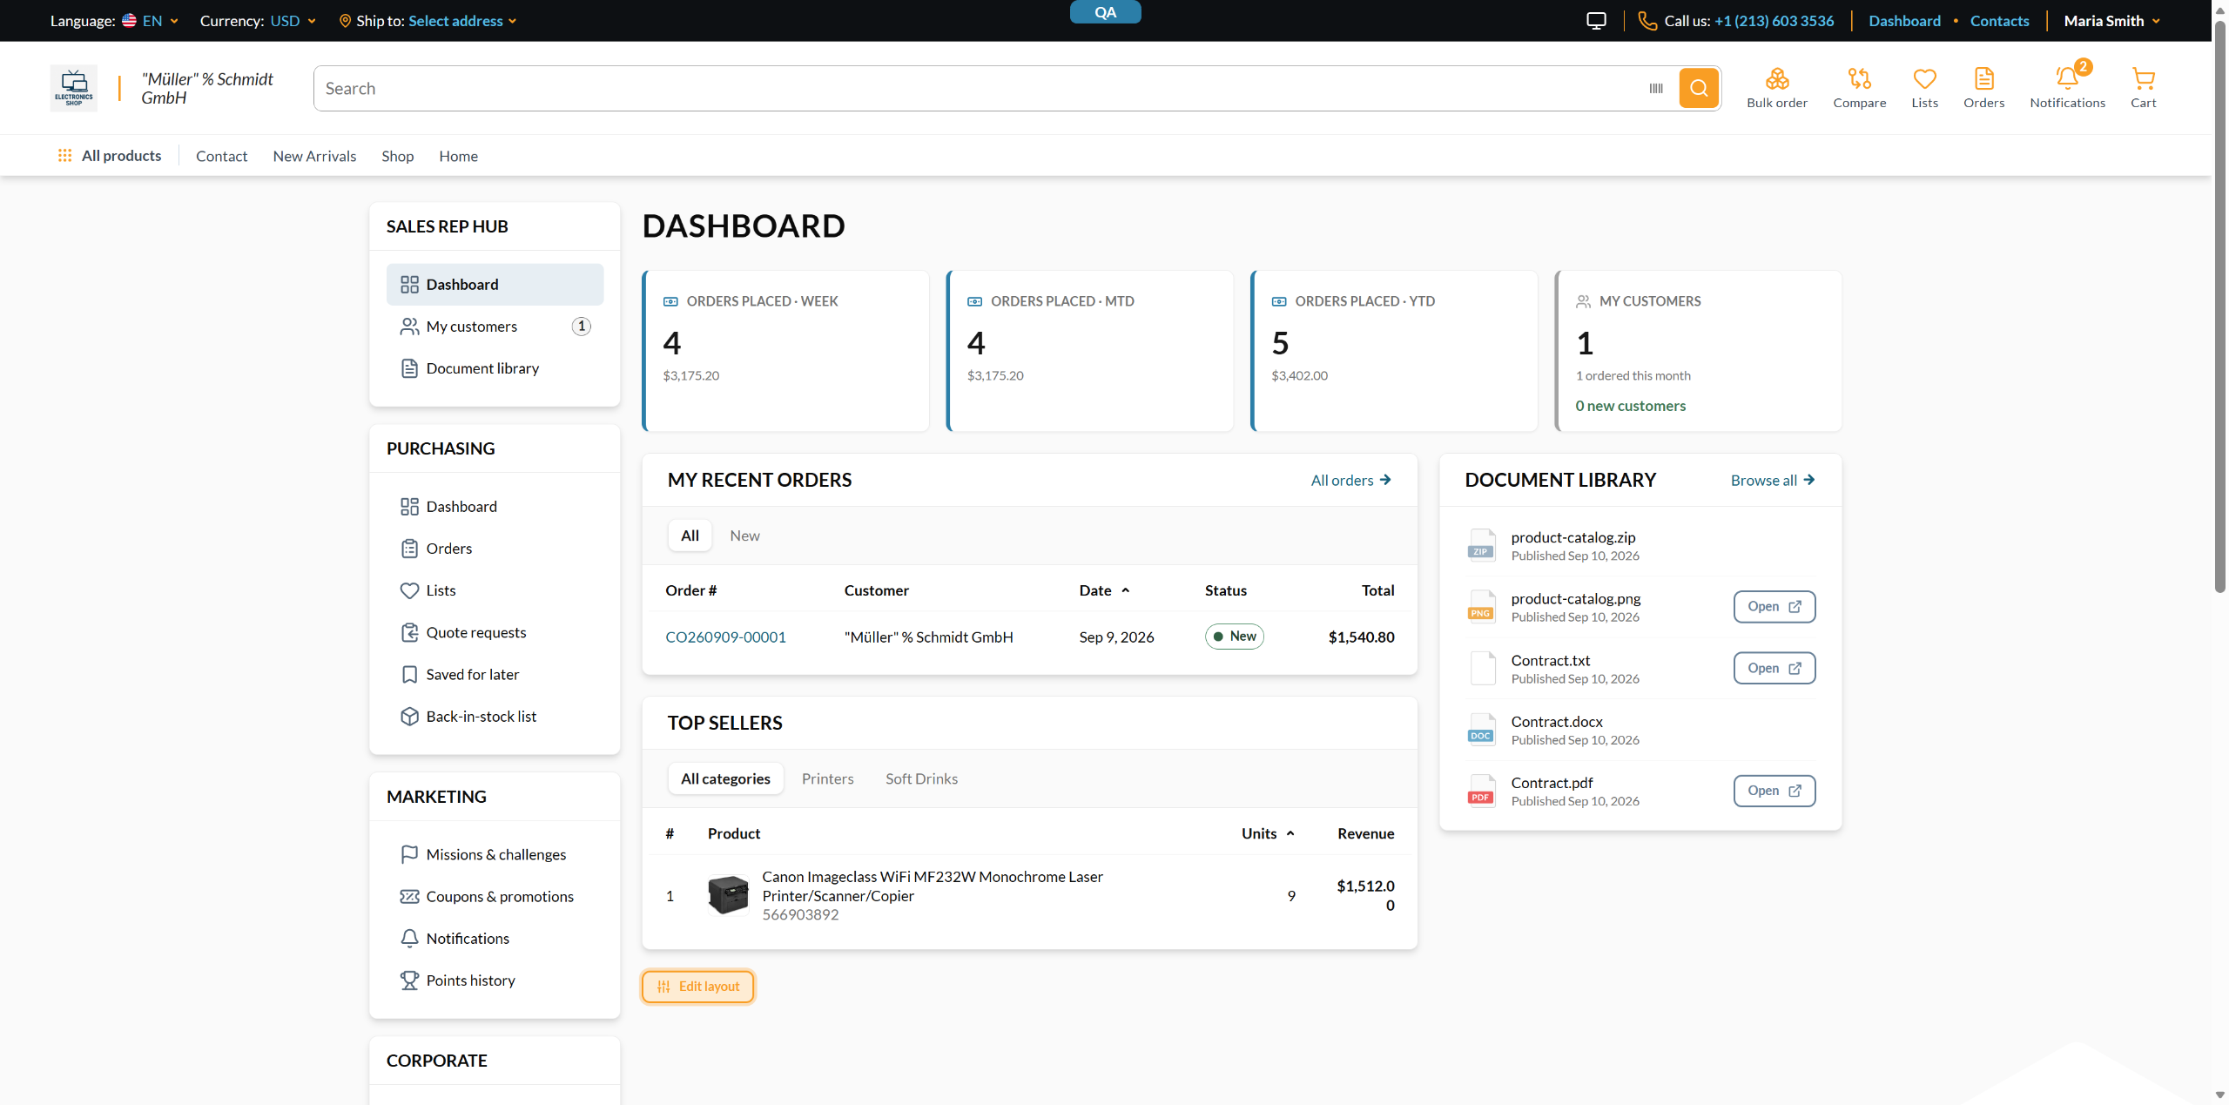Click the barcode scanner icon in search
Screen dimensions: 2229x1105
click(x=1656, y=88)
